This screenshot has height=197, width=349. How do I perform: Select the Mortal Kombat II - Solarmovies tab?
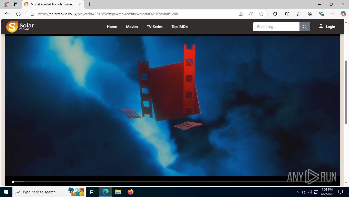point(53,4)
